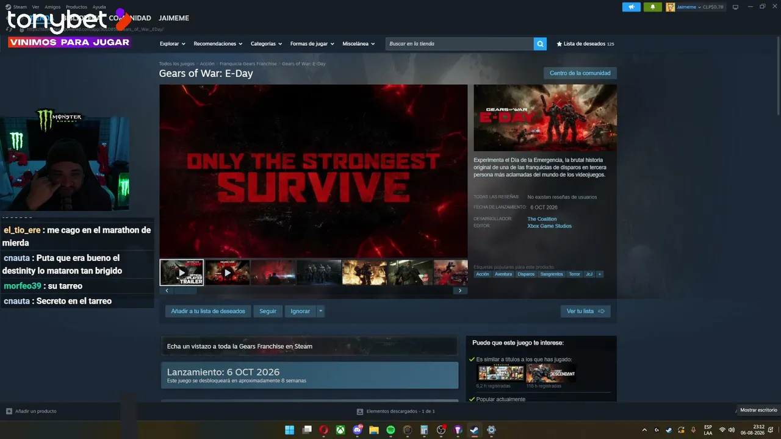Click the downloads icon beside Elementos descargados
The width and height of the screenshot is (781, 439).
360,412
